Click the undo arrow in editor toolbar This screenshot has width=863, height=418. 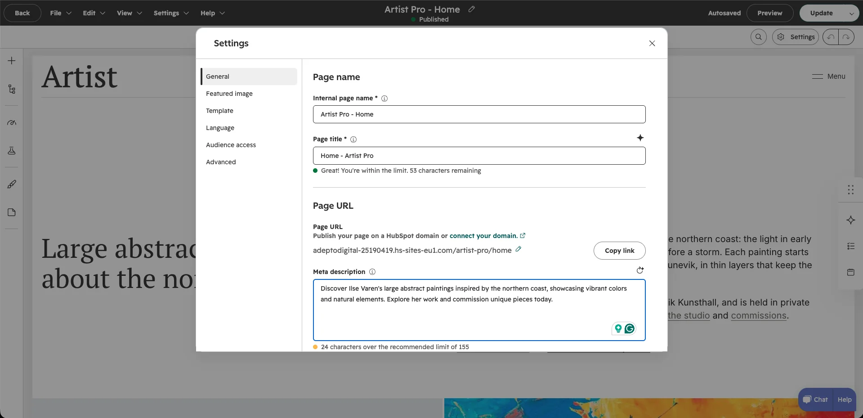[x=831, y=37]
